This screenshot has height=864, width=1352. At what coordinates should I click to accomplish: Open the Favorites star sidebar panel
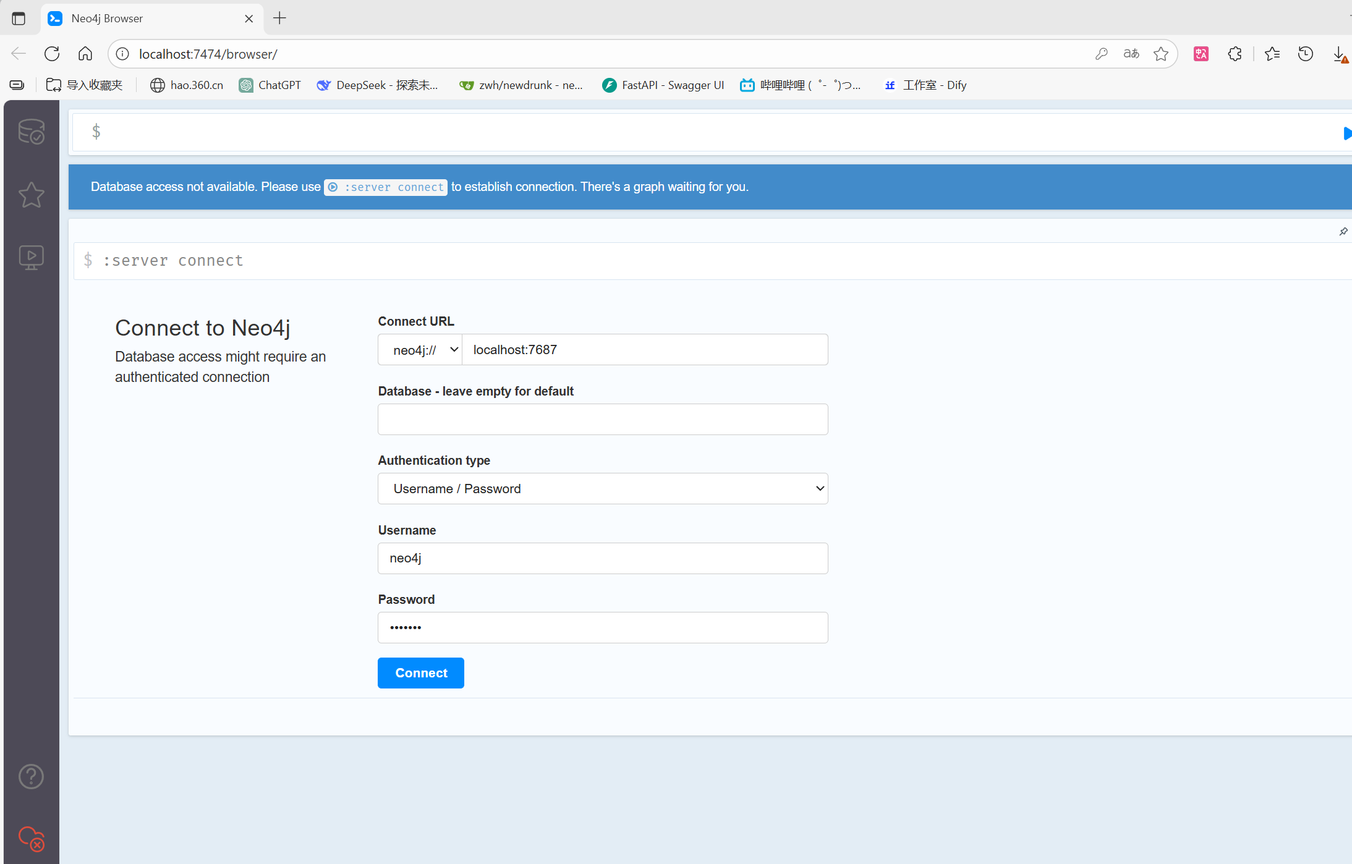31,195
